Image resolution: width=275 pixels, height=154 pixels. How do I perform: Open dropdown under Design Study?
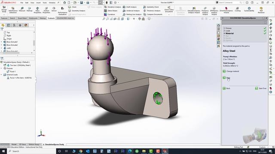point(4,15)
